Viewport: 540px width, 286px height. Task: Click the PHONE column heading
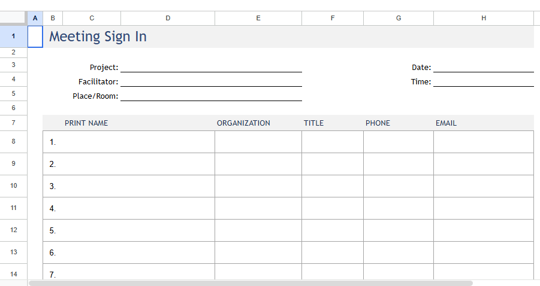pos(378,123)
